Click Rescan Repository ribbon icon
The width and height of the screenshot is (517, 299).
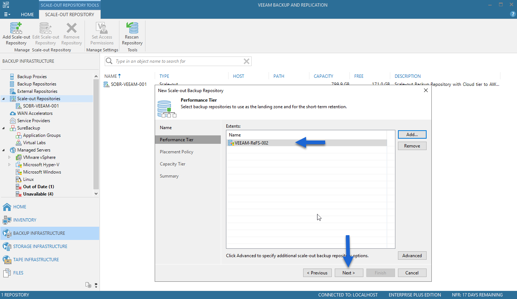pyautogui.click(x=132, y=34)
